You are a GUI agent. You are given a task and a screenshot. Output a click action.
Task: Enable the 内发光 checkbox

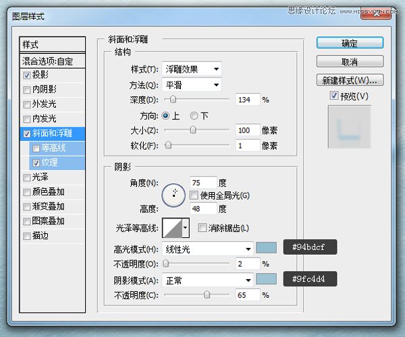[x=27, y=119]
